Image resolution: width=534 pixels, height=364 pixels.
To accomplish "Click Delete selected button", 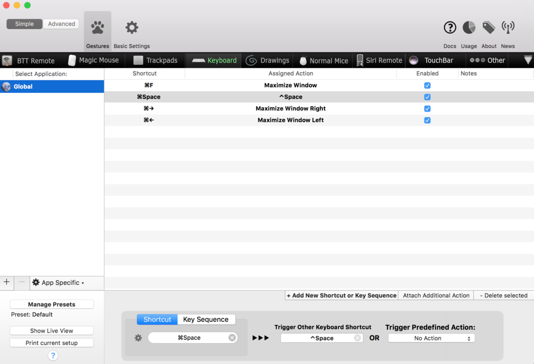I will [x=503, y=296].
